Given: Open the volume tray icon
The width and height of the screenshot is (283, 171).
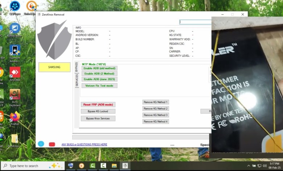Looking at the screenshot, I should 265,166.
